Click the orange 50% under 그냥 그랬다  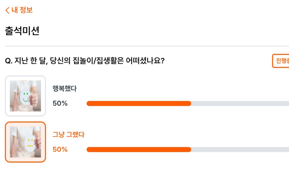tap(60, 149)
